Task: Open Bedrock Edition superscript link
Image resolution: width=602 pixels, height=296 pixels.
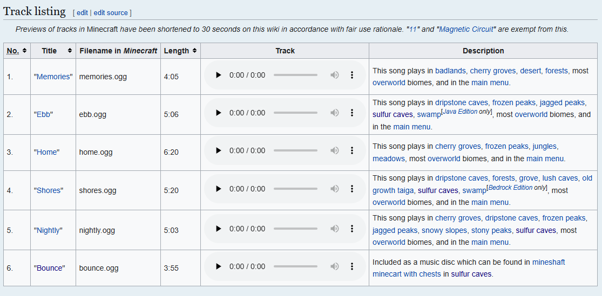Action: click(x=511, y=188)
